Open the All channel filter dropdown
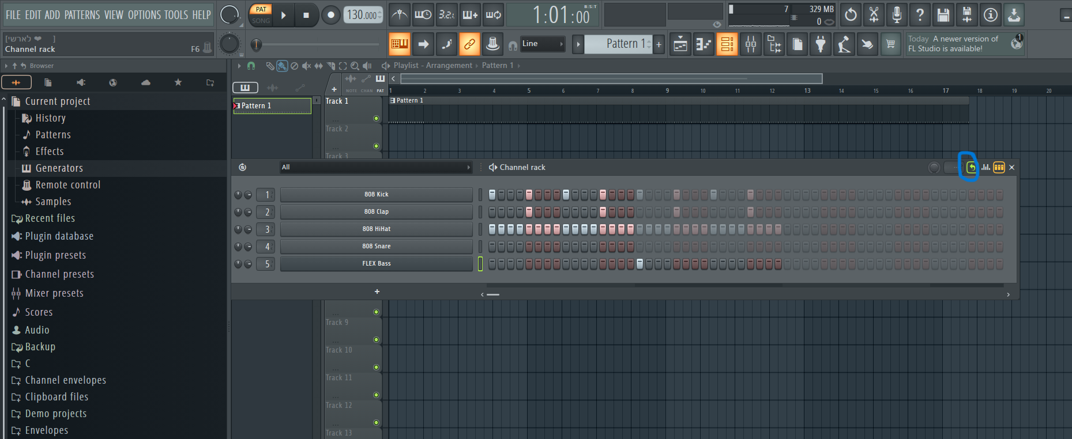Viewport: 1072px width, 439px height. click(375, 167)
